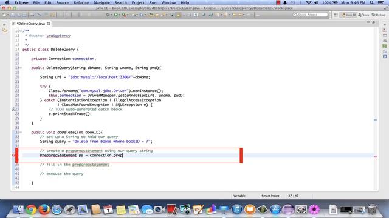Click the Quick Access search field
Screen dimensions: 389x218
click(x=311, y=15)
